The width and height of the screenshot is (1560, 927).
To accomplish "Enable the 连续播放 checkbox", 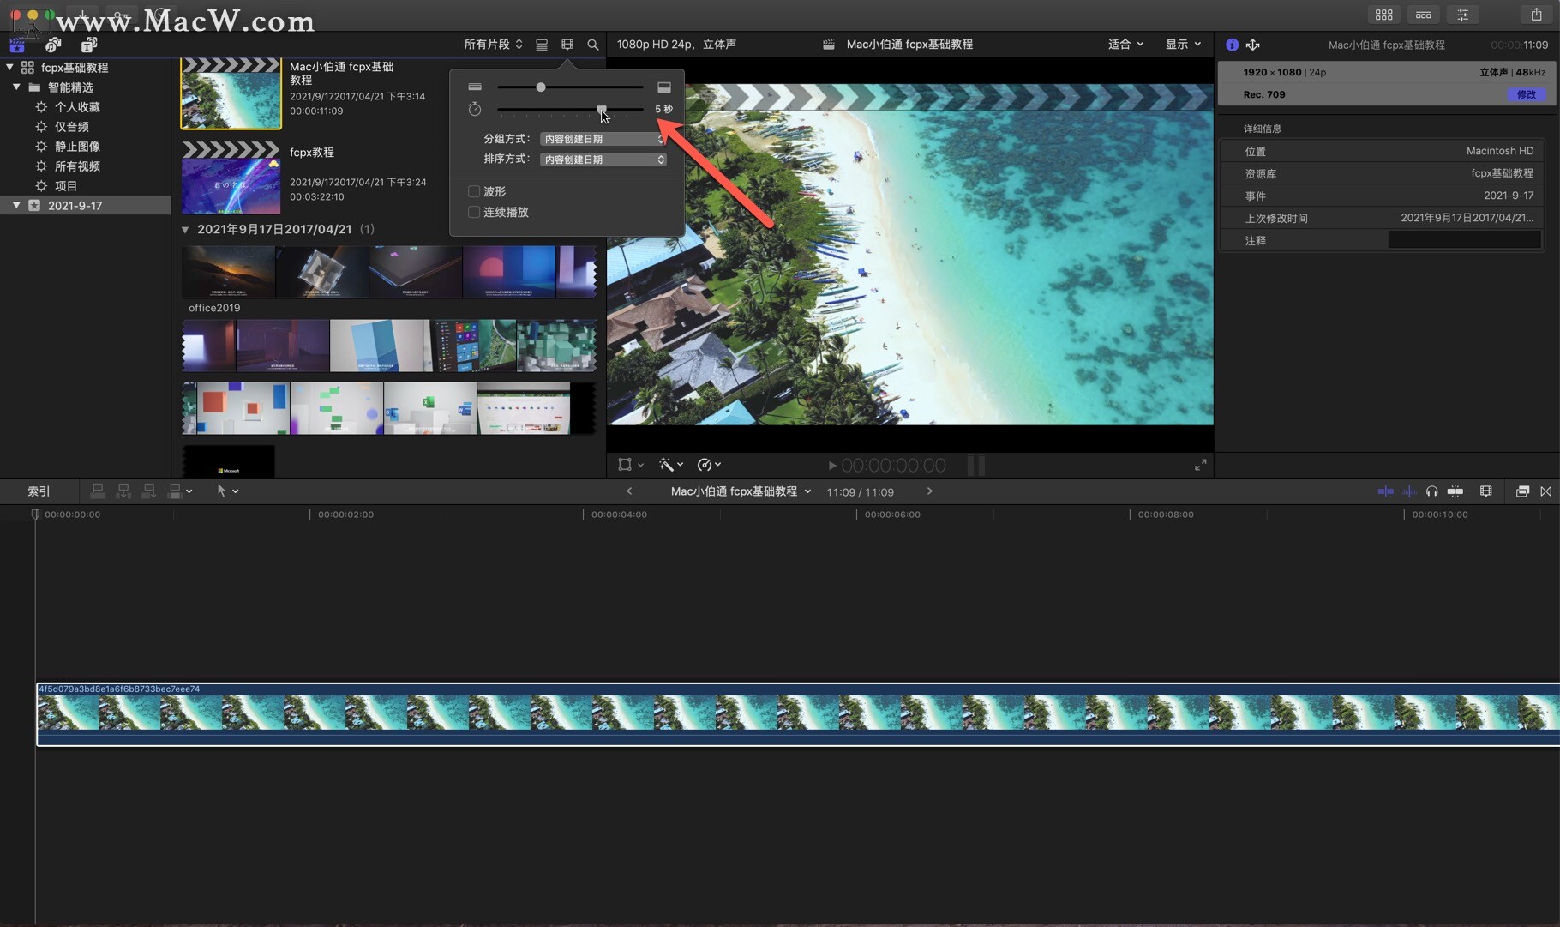I will tap(473, 212).
